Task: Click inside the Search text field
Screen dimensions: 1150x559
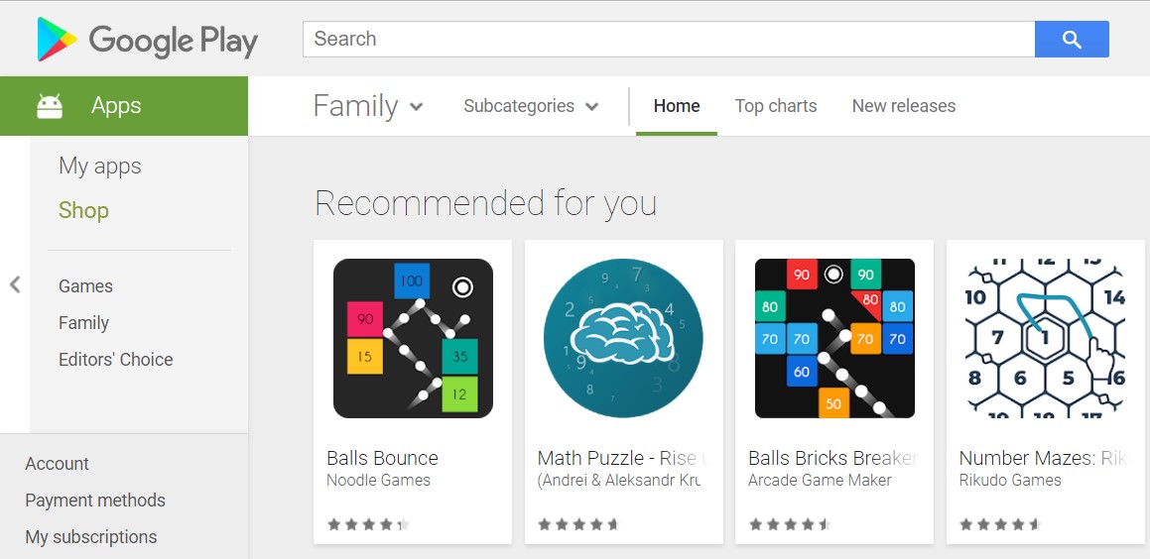Action: [669, 40]
